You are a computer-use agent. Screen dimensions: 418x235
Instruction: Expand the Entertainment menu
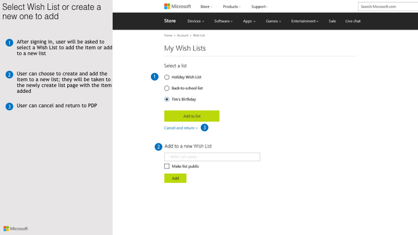pyautogui.click(x=305, y=21)
